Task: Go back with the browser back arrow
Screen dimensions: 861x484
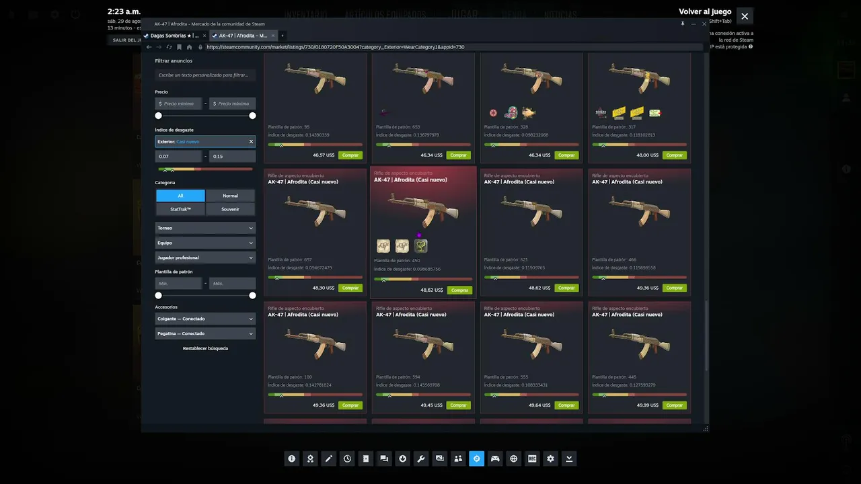Action: click(x=149, y=47)
